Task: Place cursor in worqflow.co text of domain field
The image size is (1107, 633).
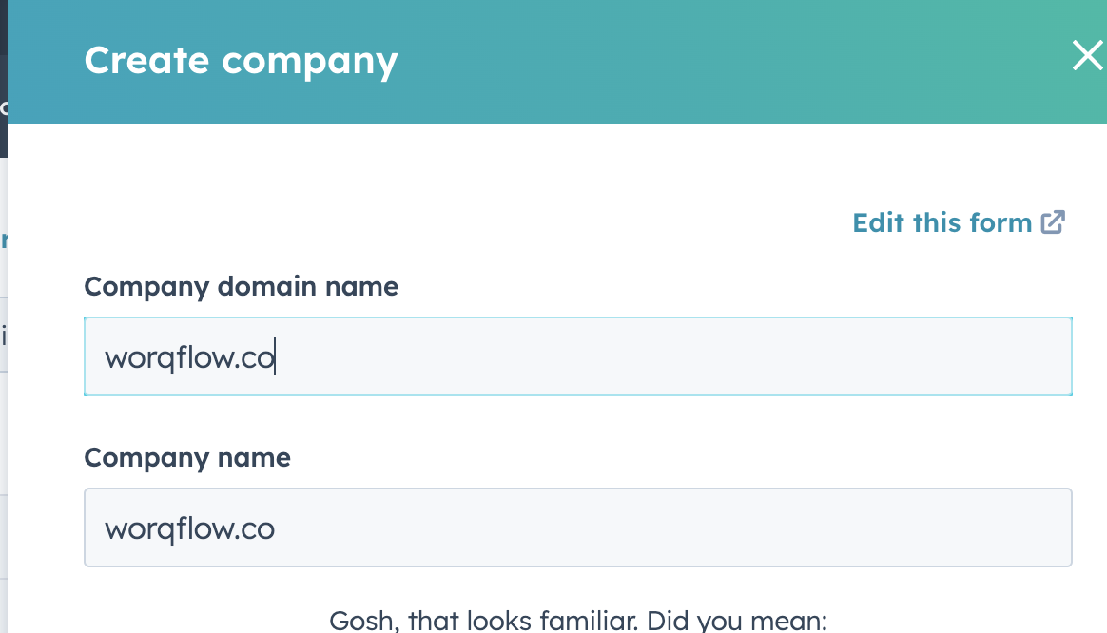Action: (189, 358)
